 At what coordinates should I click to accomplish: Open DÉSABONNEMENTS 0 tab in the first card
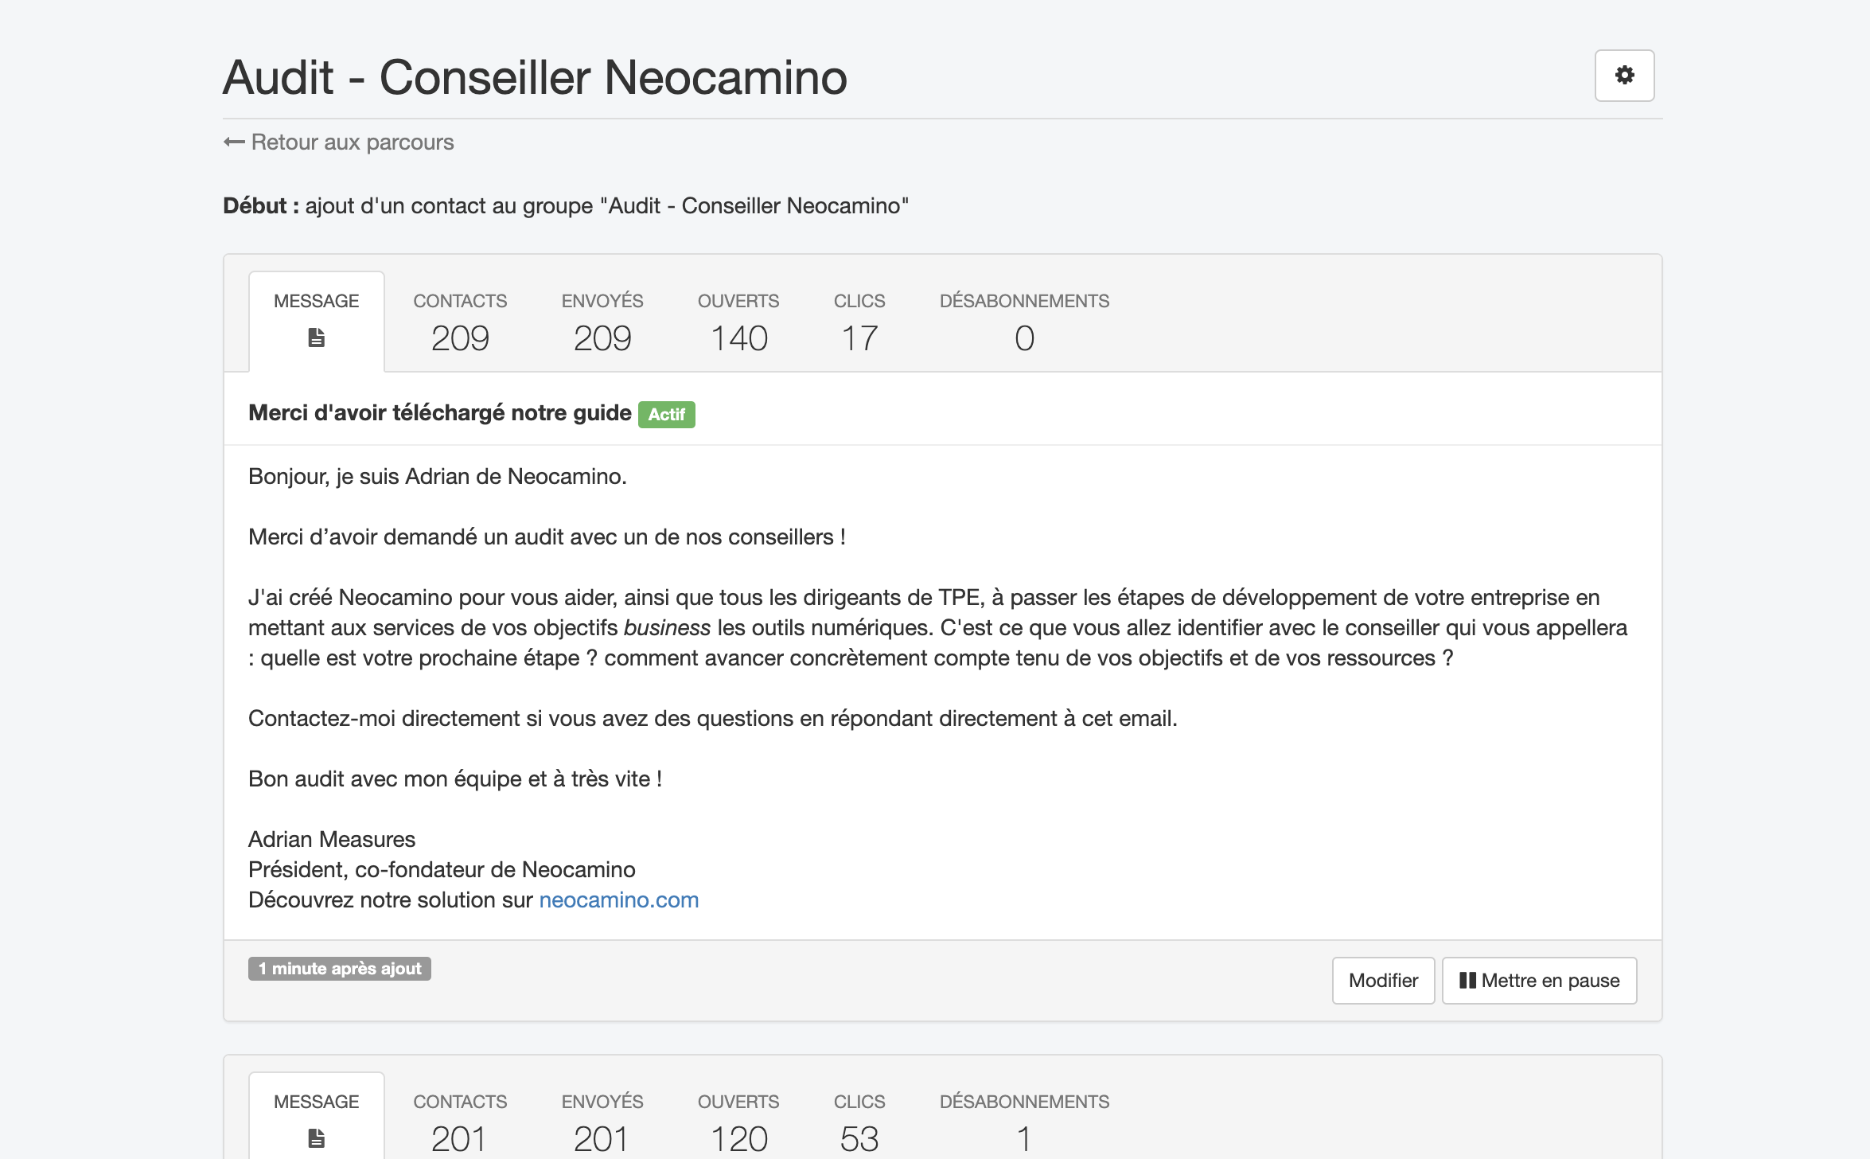pyautogui.click(x=1024, y=322)
